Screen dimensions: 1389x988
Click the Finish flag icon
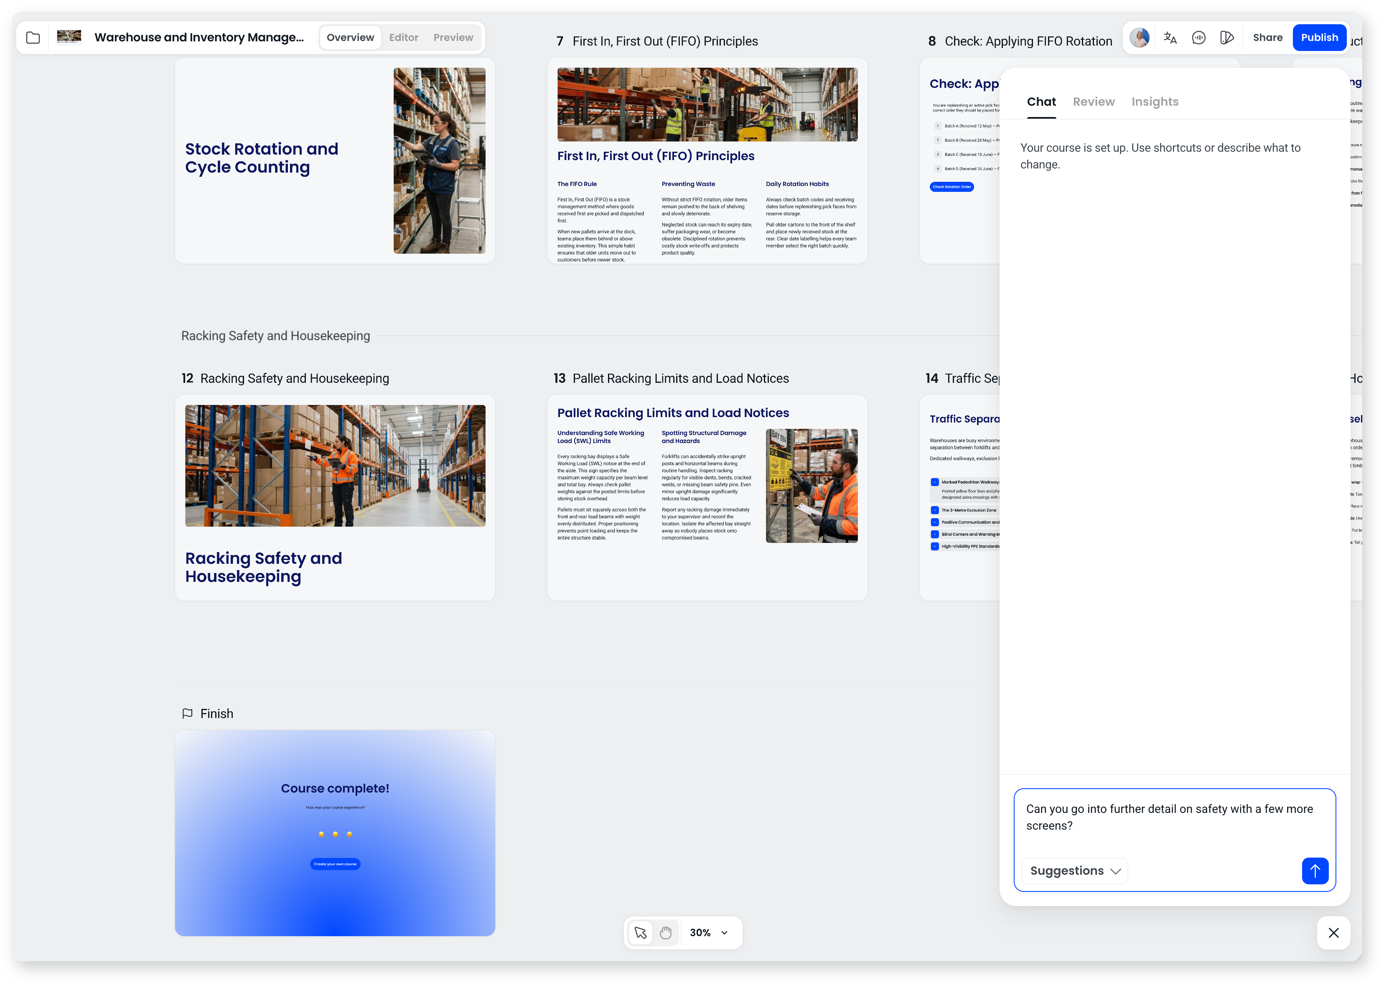pos(187,713)
